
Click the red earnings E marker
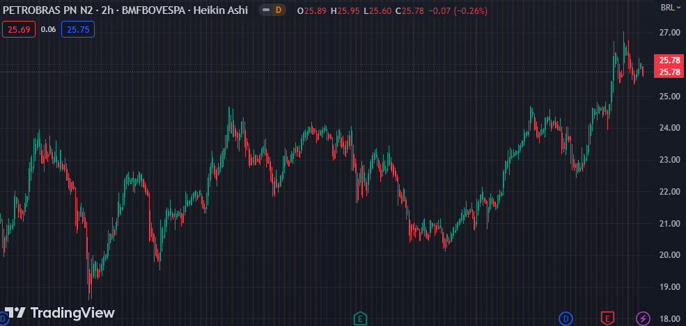tap(607, 318)
